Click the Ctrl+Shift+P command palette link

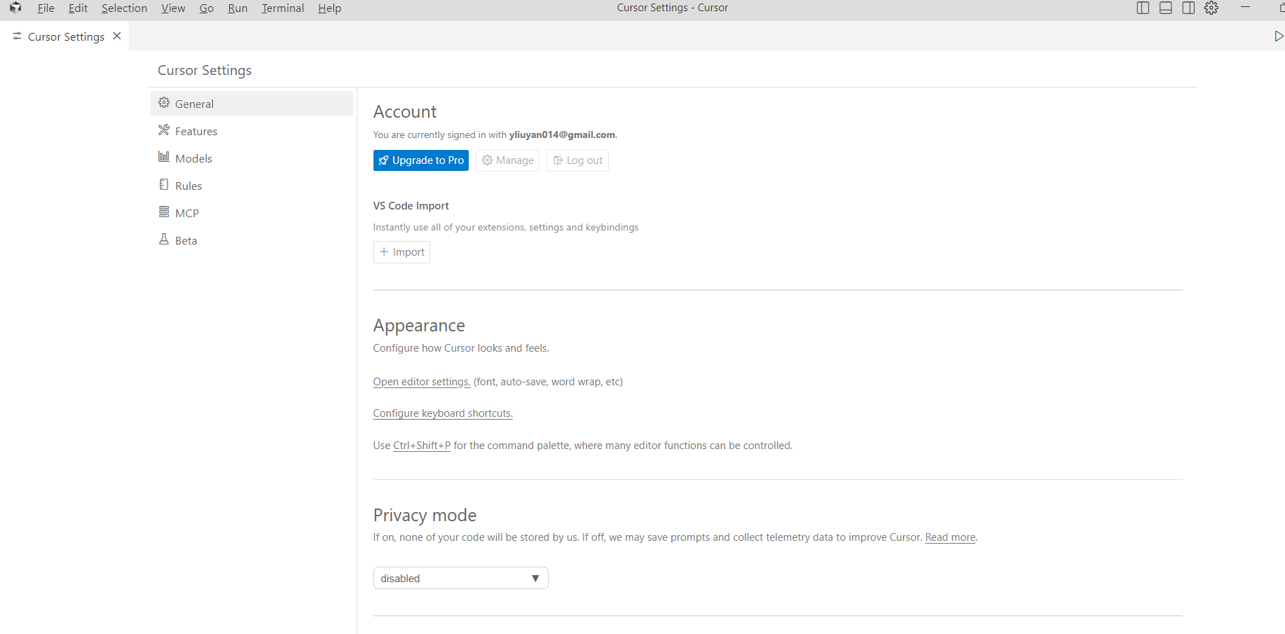click(x=422, y=446)
